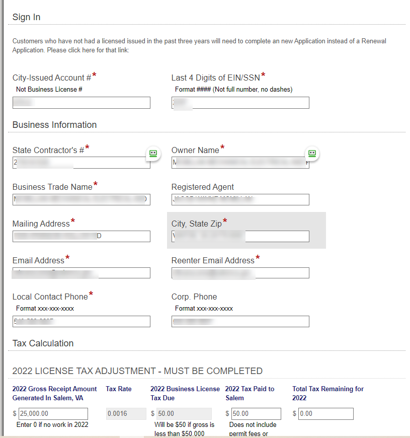Focus the Business Trade Name field
The image size is (410, 438).
[x=81, y=199]
